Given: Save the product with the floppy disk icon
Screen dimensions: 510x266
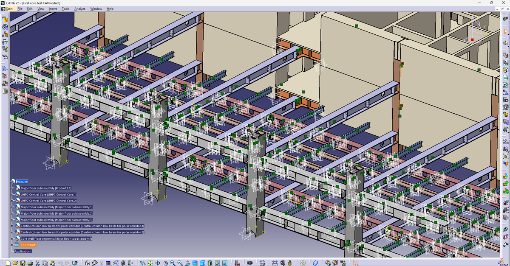Looking at the screenshot, I should click(23, 263).
